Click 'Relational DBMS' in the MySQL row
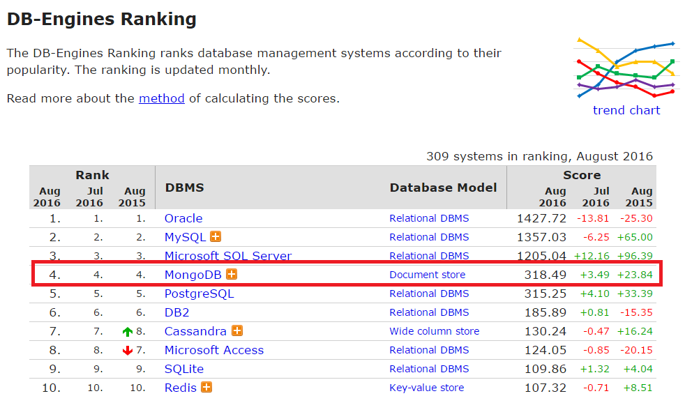685x396 pixels. [x=429, y=237]
